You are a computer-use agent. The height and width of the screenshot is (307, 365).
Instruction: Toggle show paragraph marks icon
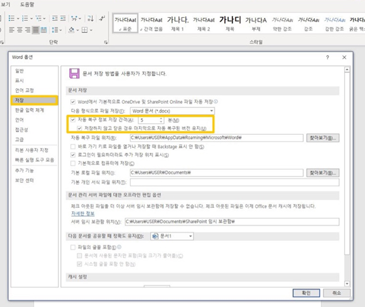102,18
